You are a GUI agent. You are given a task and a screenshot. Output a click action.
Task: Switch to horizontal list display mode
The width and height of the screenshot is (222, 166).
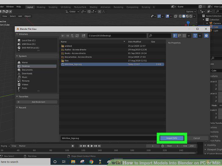[180, 36]
